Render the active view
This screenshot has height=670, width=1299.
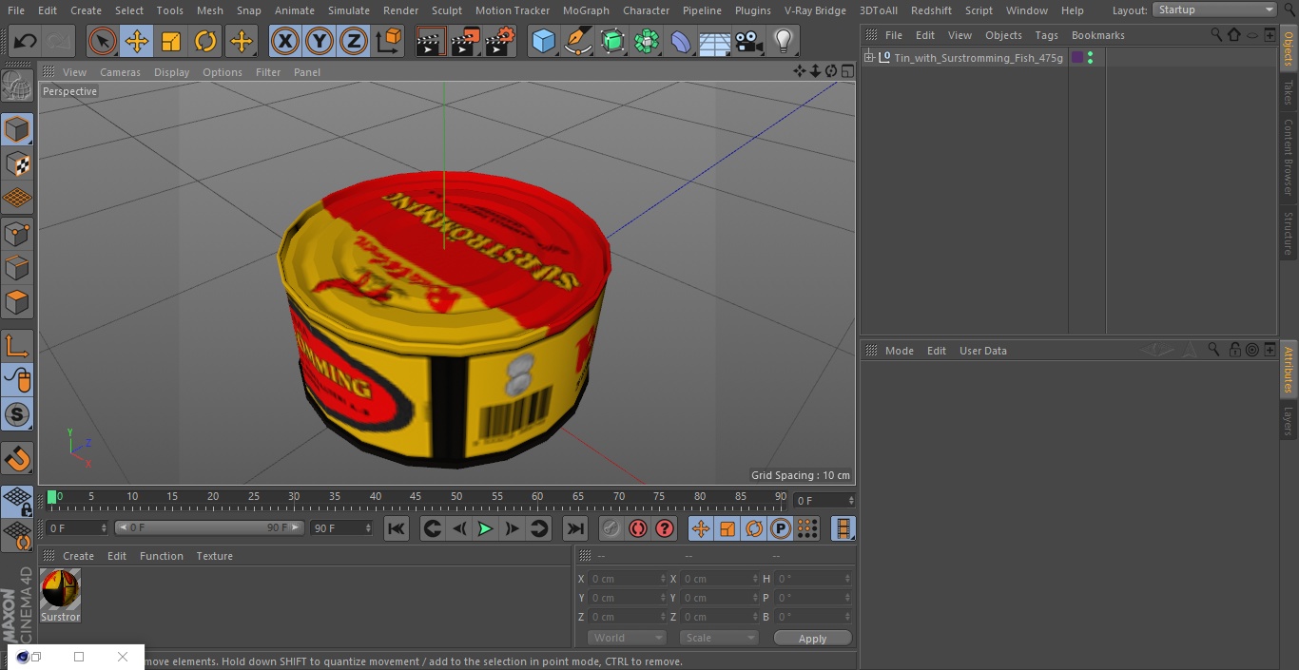pyautogui.click(x=431, y=41)
